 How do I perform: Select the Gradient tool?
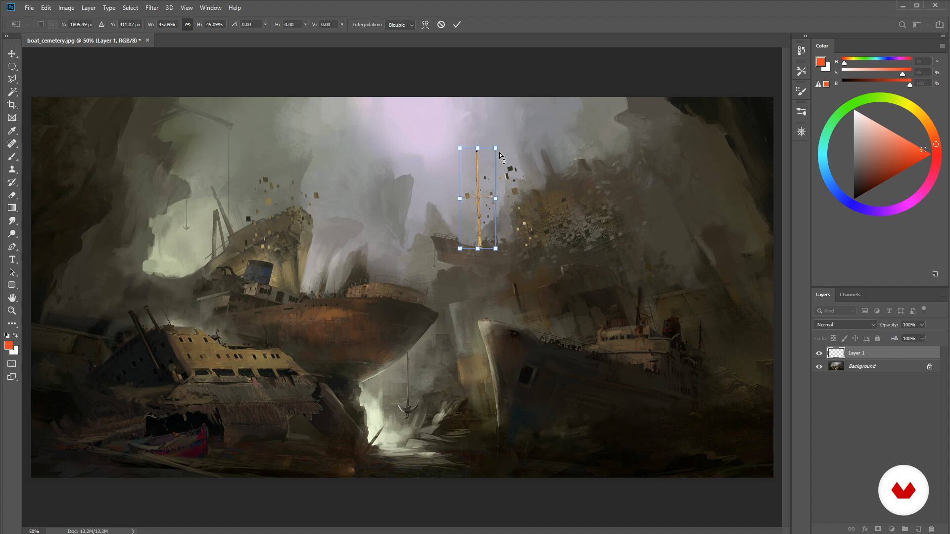(x=12, y=208)
